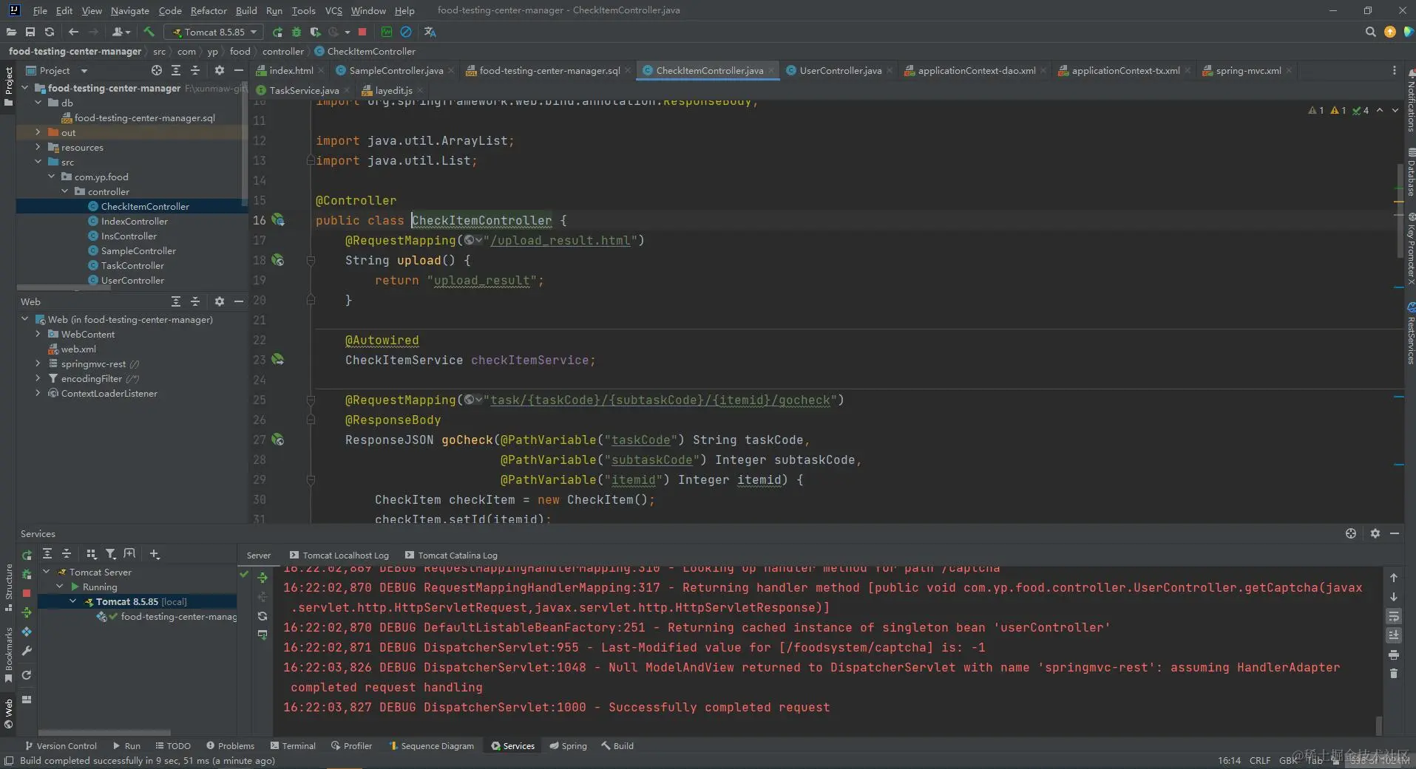This screenshot has height=769, width=1416.
Task: Rerun Tomcat with the green rerun icon in main toolbar
Action: point(277,32)
